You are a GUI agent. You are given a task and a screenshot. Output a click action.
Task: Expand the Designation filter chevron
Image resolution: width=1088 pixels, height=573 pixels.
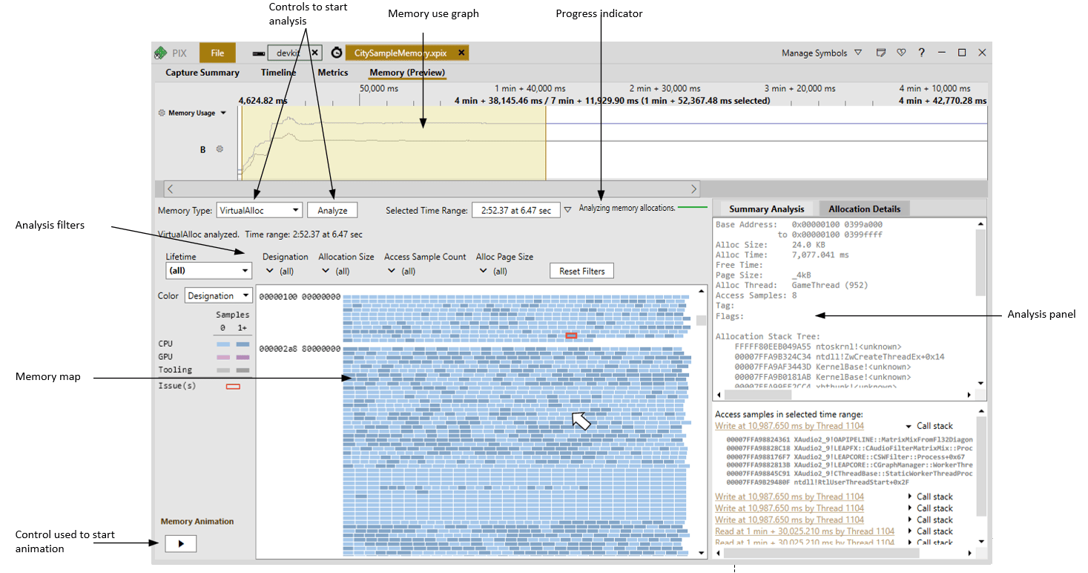[269, 272]
